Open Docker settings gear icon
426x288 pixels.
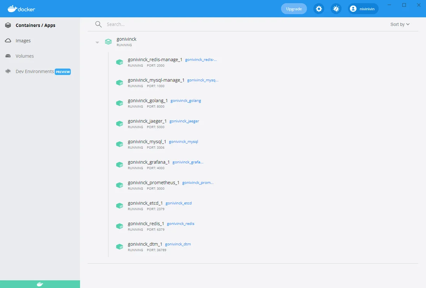(x=319, y=9)
